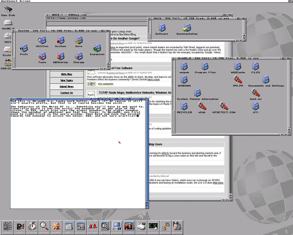The image size is (293, 235).
Task: Open the Meta Blog link in AWeb
Action: pos(67,74)
